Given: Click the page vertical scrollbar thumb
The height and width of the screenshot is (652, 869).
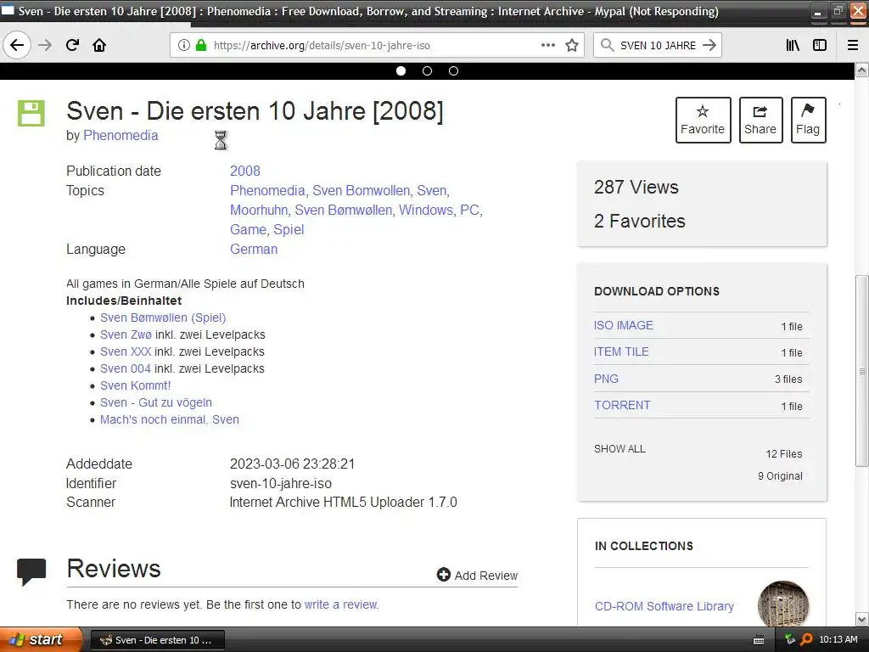Looking at the screenshot, I should coord(862,370).
